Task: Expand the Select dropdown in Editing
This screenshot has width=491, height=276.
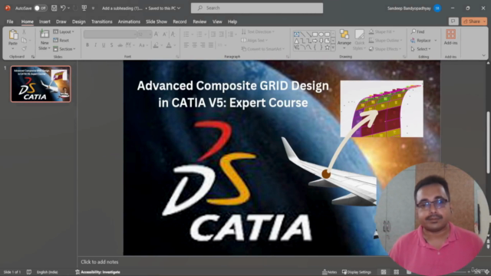Action: coord(421,49)
